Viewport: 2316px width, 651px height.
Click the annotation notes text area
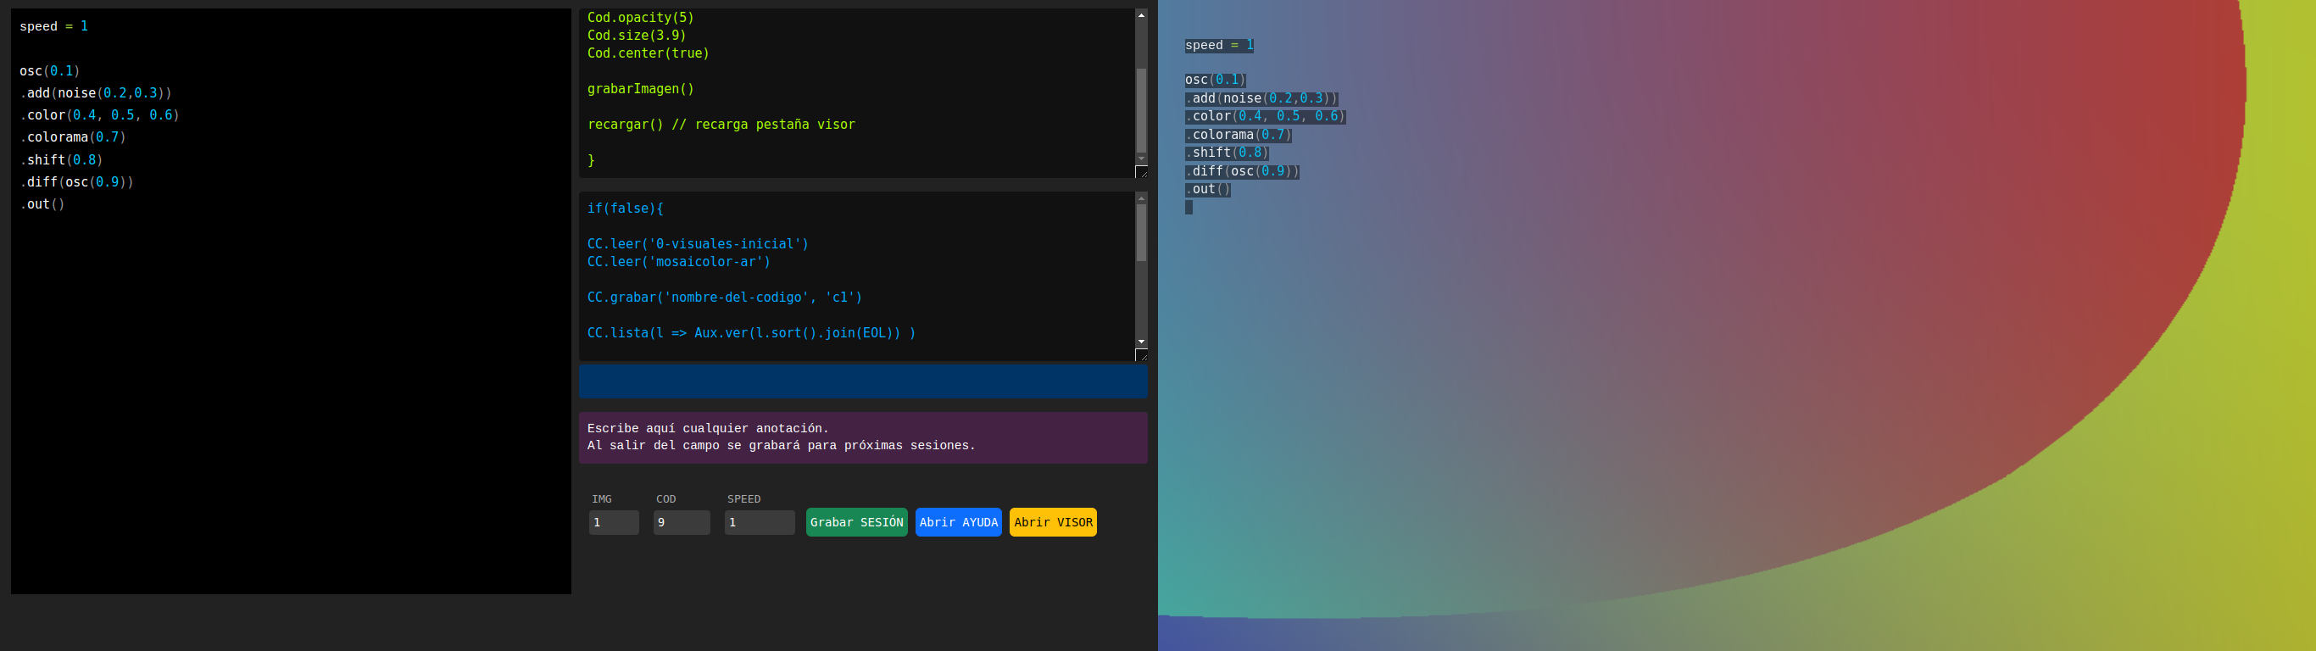tap(863, 438)
